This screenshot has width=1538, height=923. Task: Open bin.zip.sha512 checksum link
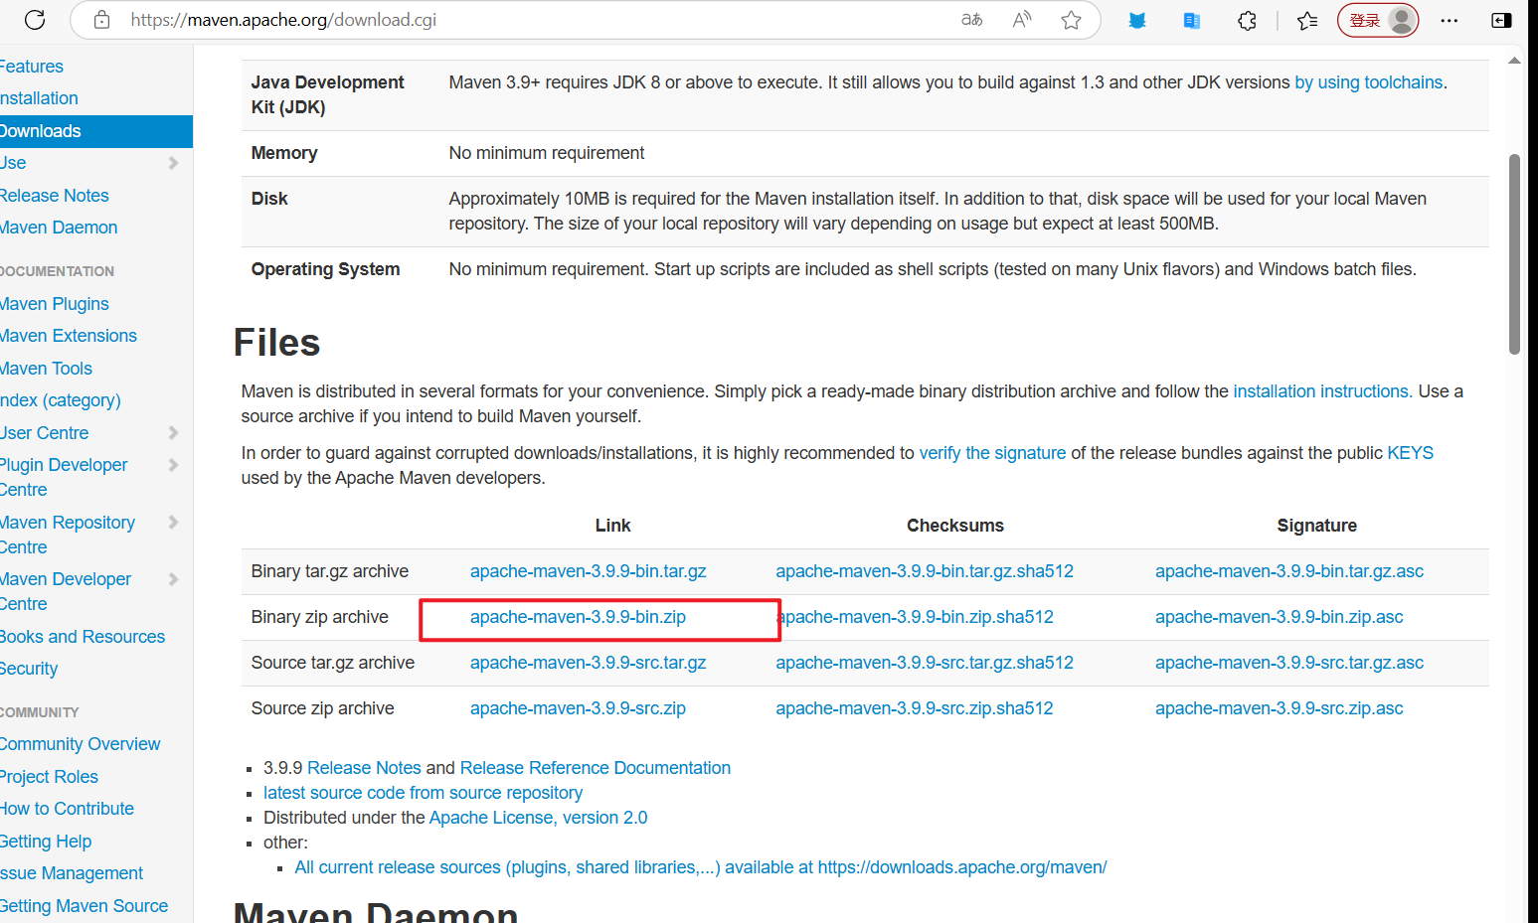[x=917, y=617]
